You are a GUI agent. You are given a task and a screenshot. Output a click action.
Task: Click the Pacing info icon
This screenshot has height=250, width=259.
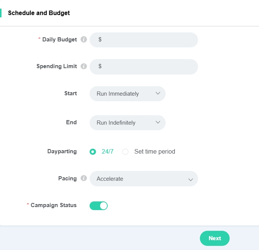click(x=84, y=178)
